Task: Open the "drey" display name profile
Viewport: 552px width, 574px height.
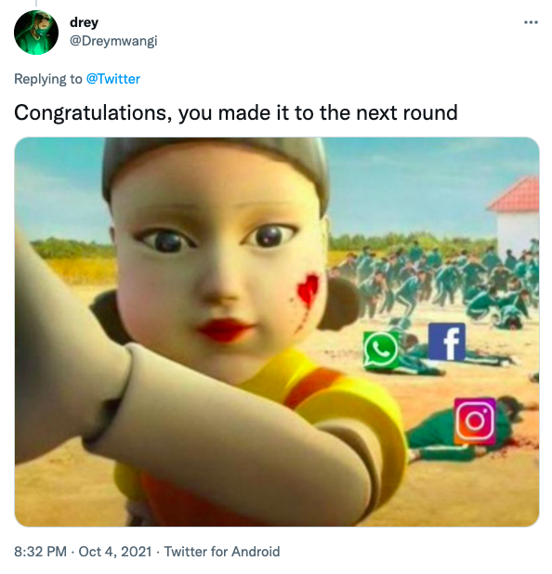Action: pyautogui.click(x=84, y=22)
